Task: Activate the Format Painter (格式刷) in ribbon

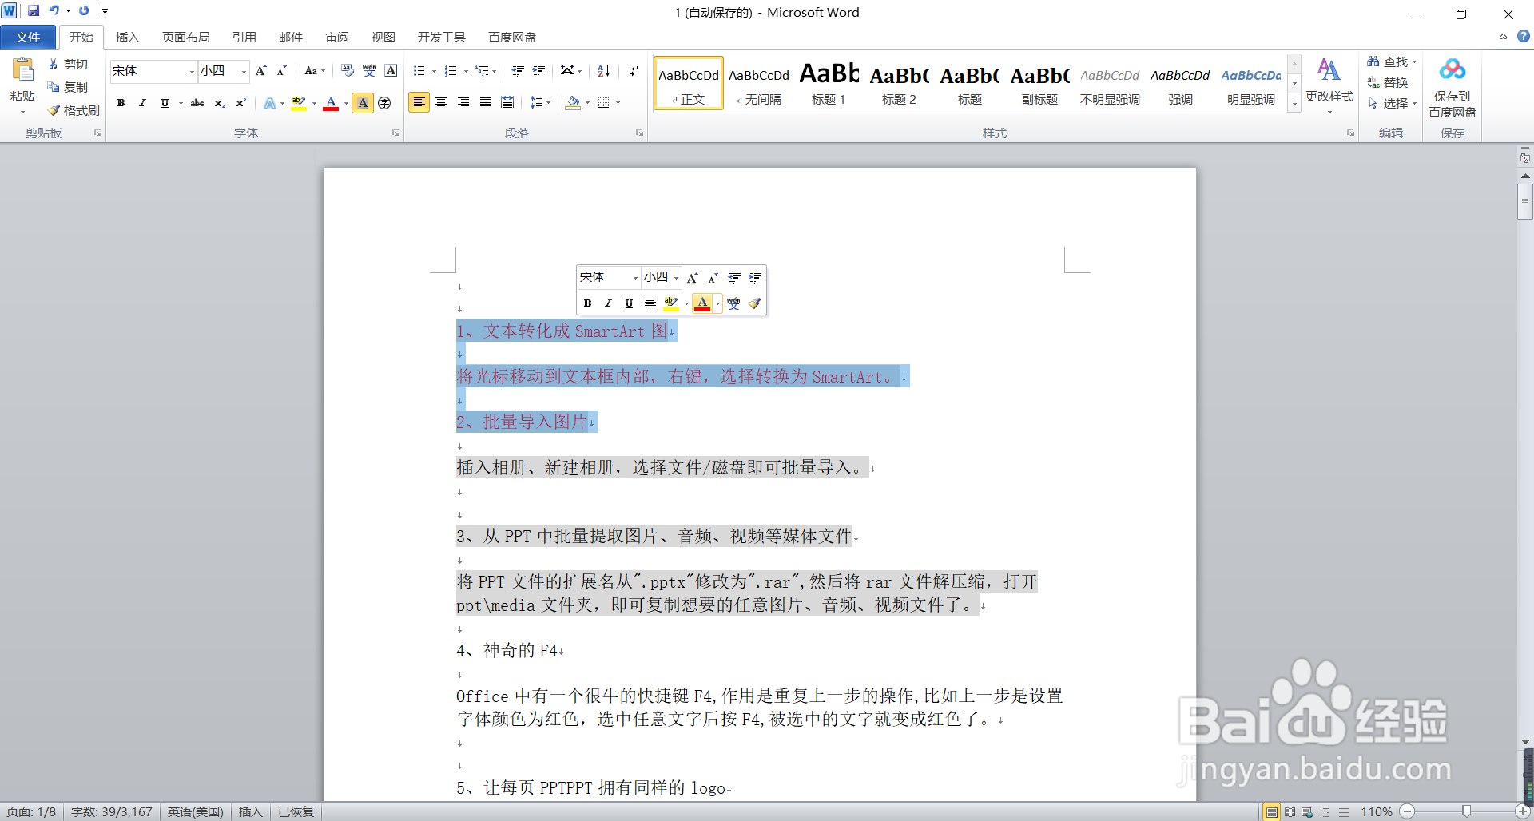Action: click(x=74, y=110)
